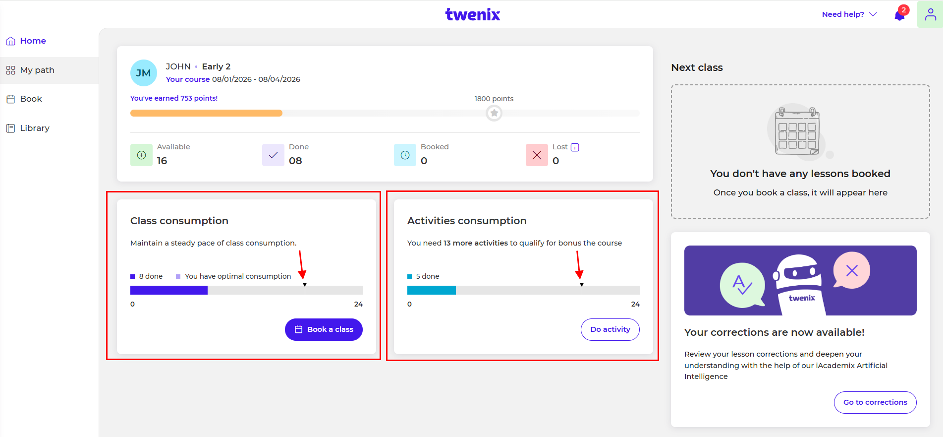Open My path in sidebar
The width and height of the screenshot is (943, 437).
pyautogui.click(x=37, y=70)
